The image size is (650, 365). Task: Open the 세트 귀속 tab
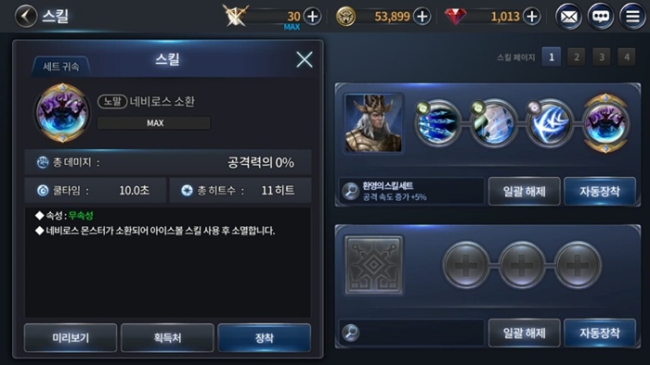tap(61, 66)
